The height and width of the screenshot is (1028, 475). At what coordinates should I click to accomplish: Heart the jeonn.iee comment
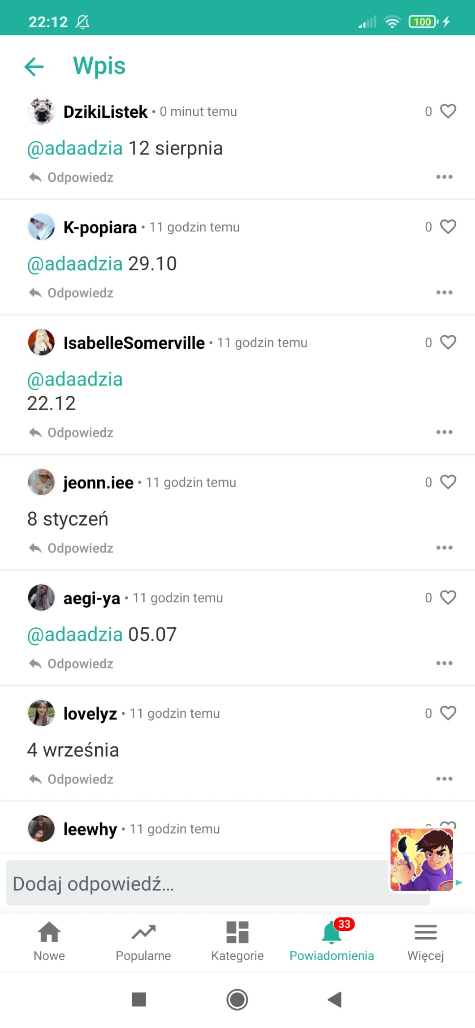448,482
